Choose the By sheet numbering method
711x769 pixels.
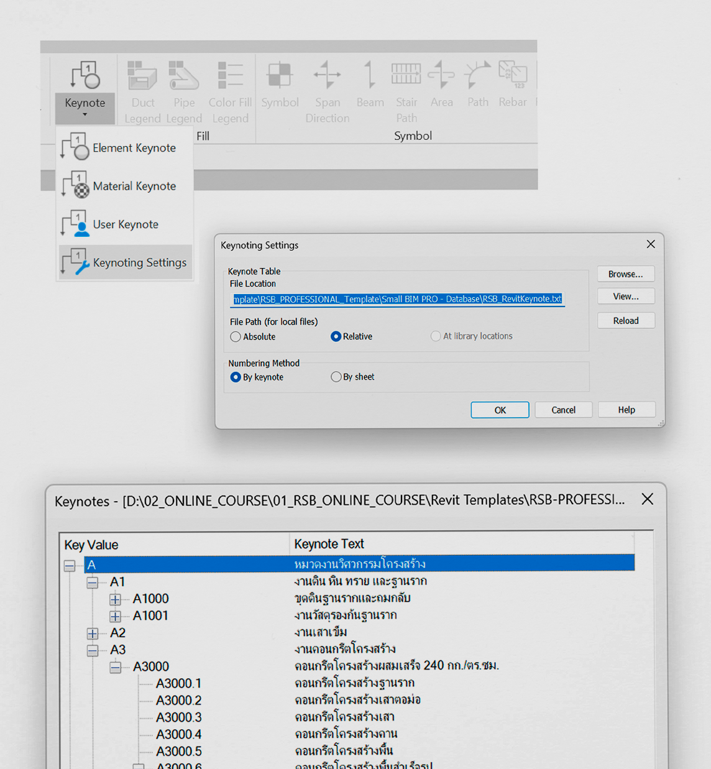(336, 377)
